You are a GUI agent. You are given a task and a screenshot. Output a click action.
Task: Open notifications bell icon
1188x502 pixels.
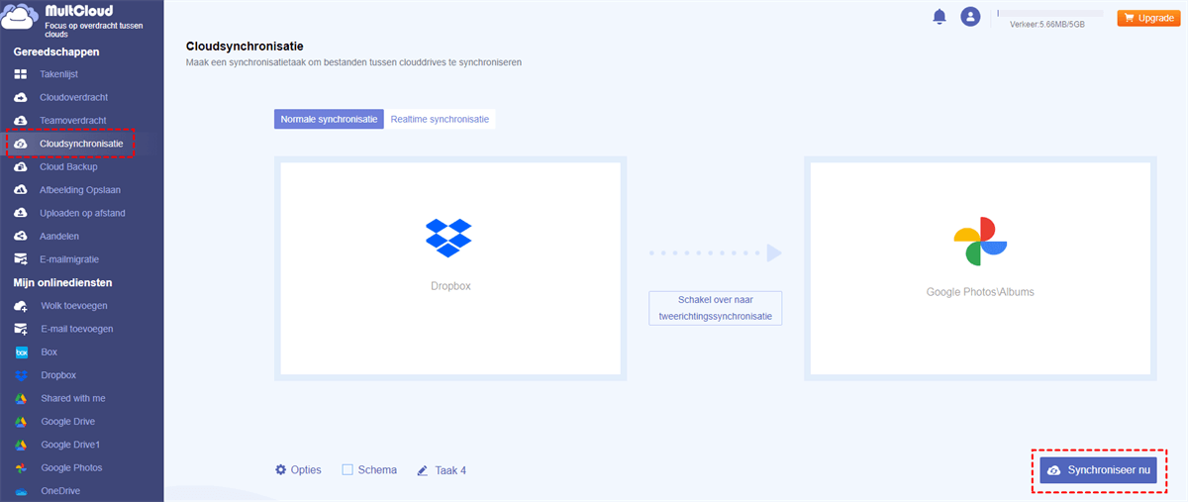tap(940, 17)
